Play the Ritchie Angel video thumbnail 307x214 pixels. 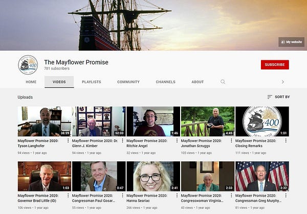coord(153,122)
